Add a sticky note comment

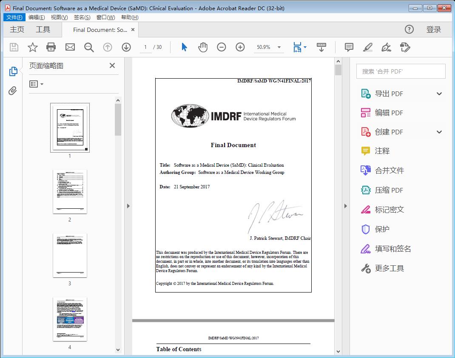349,47
